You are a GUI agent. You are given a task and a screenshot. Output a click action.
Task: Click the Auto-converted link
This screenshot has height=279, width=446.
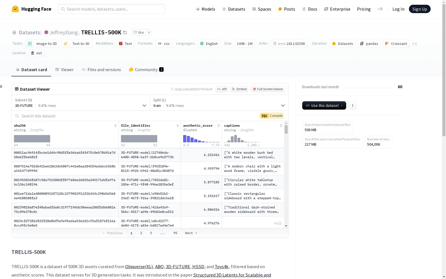[x=186, y=89]
